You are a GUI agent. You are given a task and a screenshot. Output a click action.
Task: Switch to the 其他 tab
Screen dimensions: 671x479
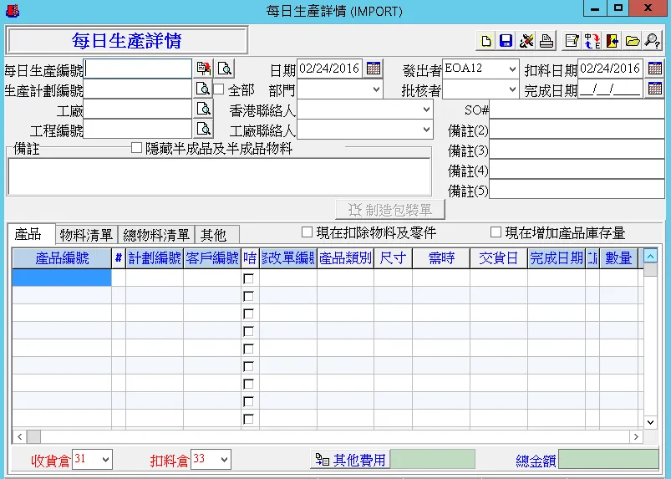click(213, 235)
